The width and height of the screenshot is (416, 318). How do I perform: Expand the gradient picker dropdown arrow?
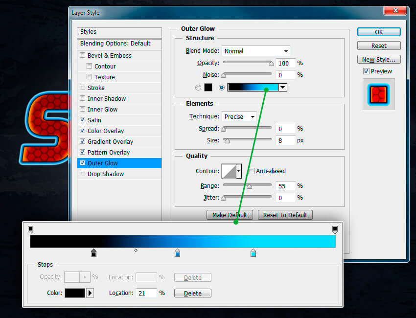pos(282,88)
